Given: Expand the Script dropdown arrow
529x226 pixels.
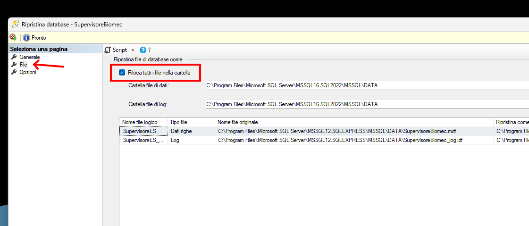Looking at the screenshot, I should [x=133, y=50].
